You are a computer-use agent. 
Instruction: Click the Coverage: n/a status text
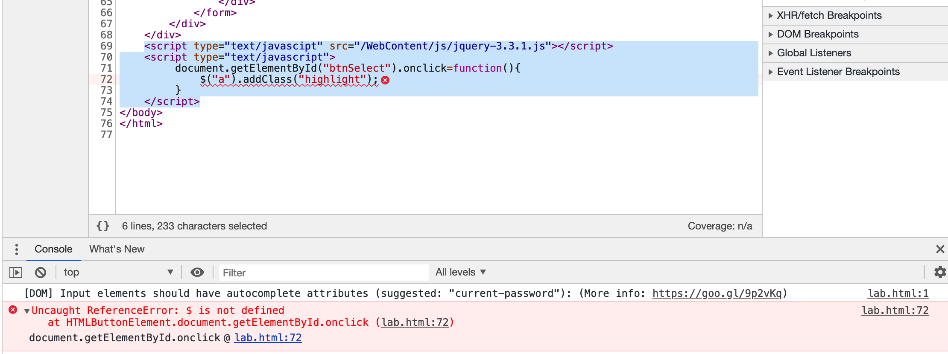click(720, 226)
